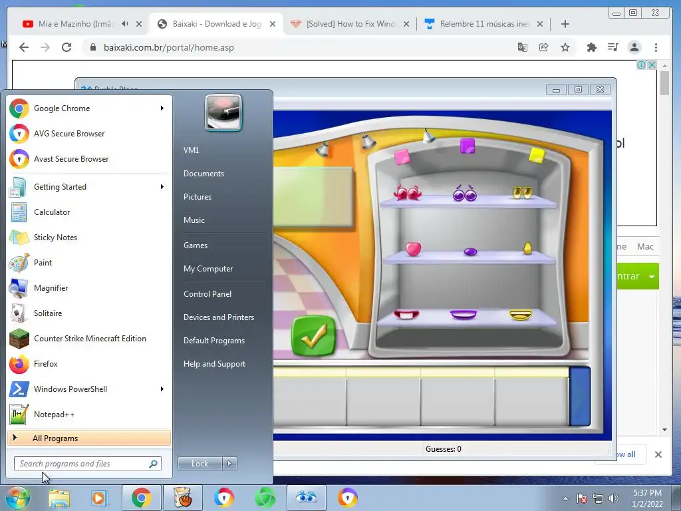Expand Windows PowerShell submenu arrow
This screenshot has width=681, height=511.
coord(162,389)
